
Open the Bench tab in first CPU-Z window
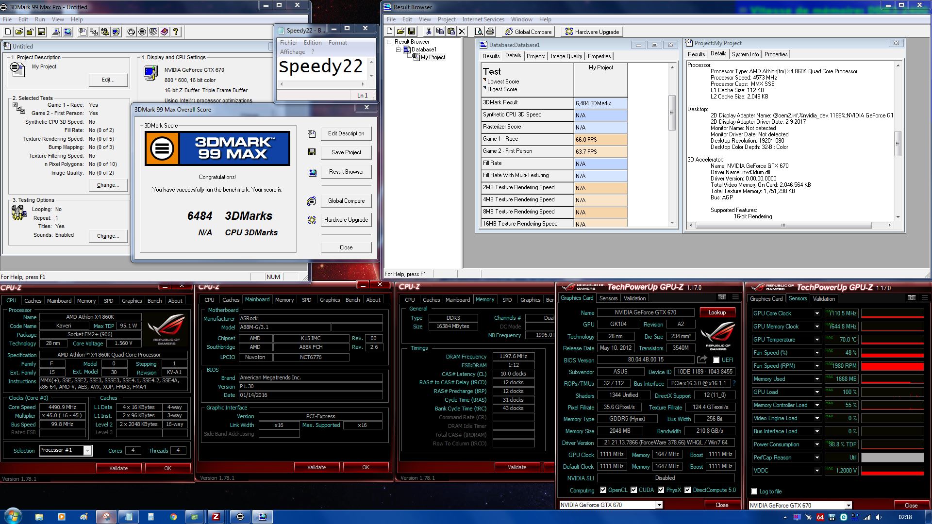click(x=154, y=301)
